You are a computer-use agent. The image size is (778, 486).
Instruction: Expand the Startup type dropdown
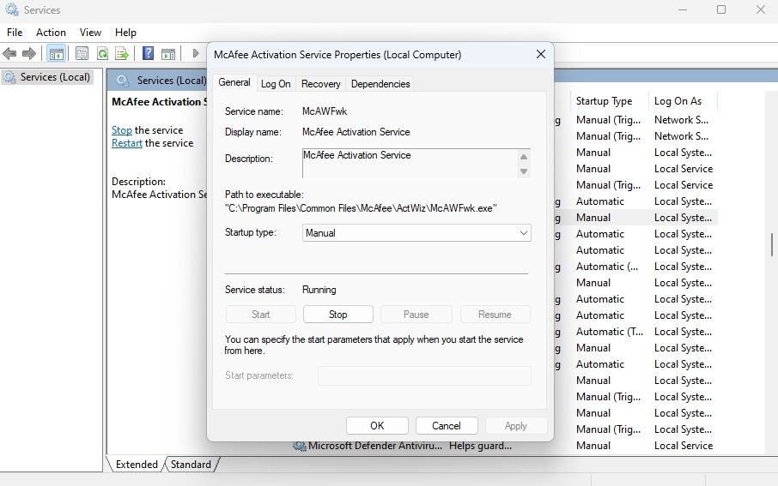[416, 233]
